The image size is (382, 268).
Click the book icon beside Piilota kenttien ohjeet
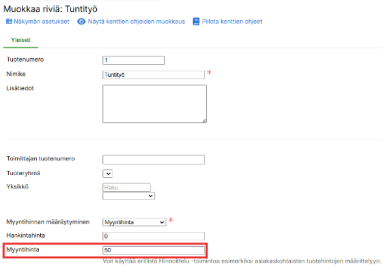click(x=196, y=21)
